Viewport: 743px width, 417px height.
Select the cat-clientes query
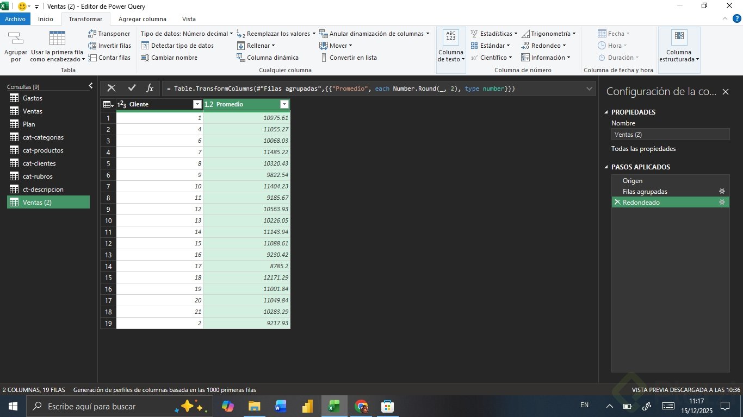point(48,163)
